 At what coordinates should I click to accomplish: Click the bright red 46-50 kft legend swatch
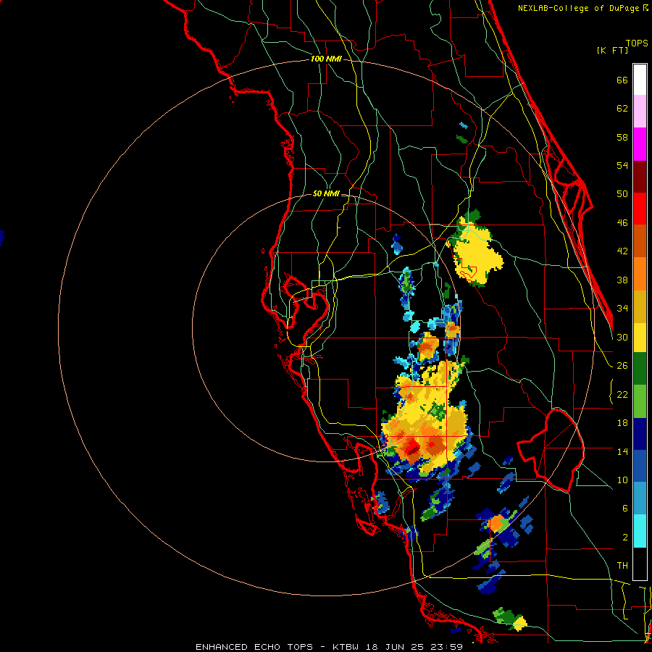tap(640, 209)
